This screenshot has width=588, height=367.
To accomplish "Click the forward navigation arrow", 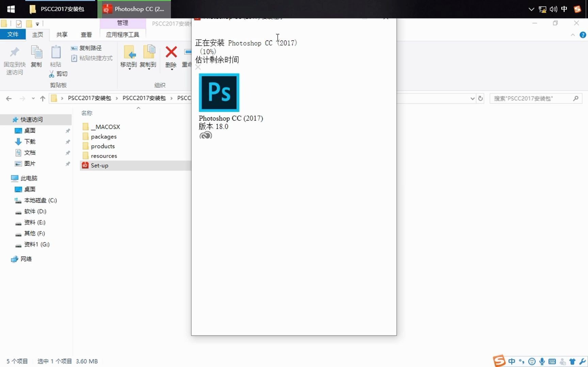I will point(22,99).
